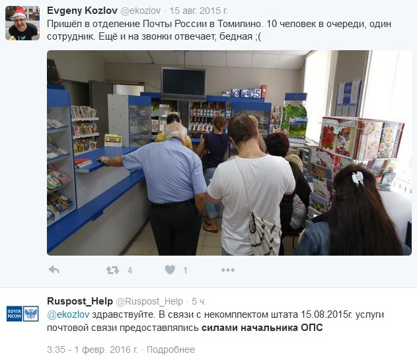Open the Pochta Rossii account logo avatar

(22, 314)
